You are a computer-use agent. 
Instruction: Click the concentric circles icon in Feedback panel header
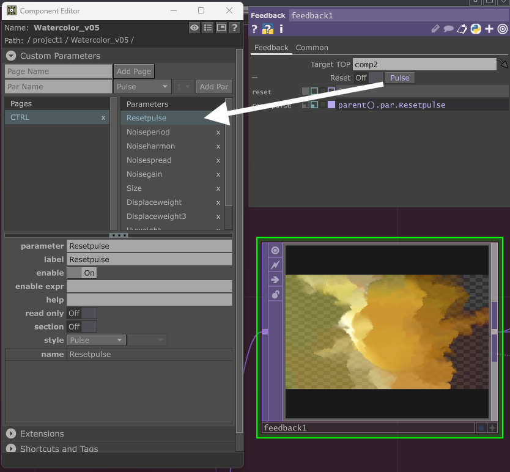pyautogui.click(x=503, y=29)
